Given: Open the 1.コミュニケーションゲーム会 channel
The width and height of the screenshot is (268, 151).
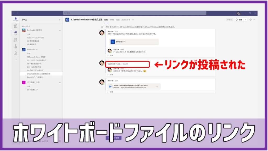Looking at the screenshot, I should (35, 38).
